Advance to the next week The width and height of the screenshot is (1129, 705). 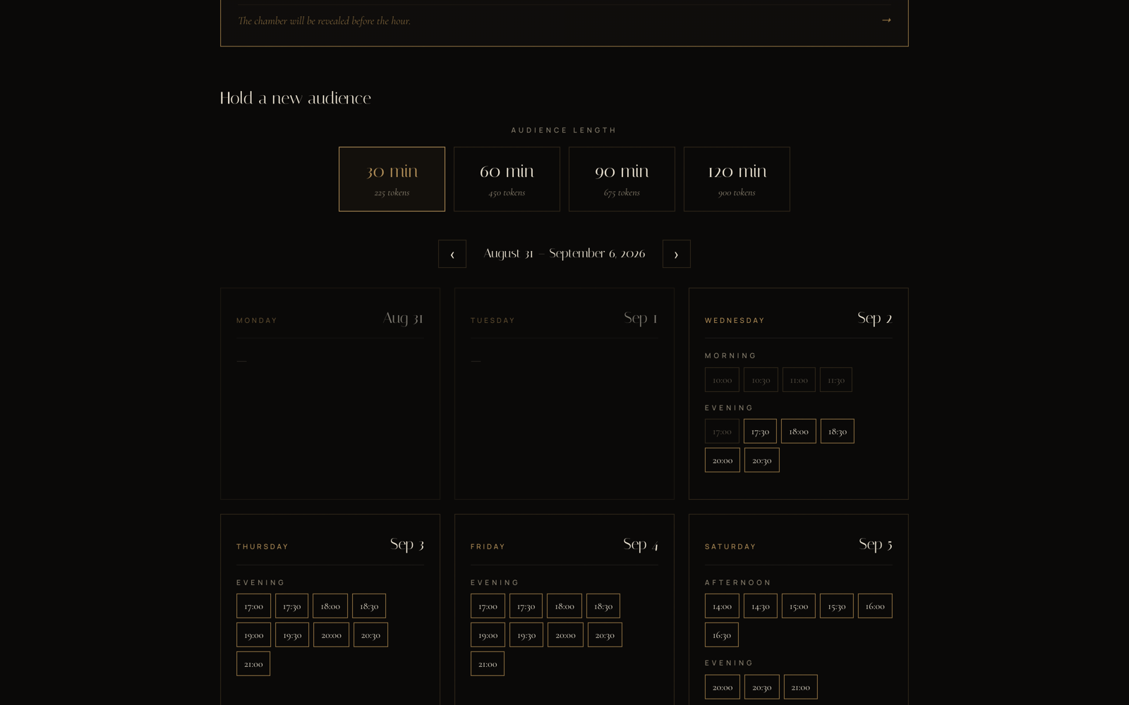click(x=676, y=254)
